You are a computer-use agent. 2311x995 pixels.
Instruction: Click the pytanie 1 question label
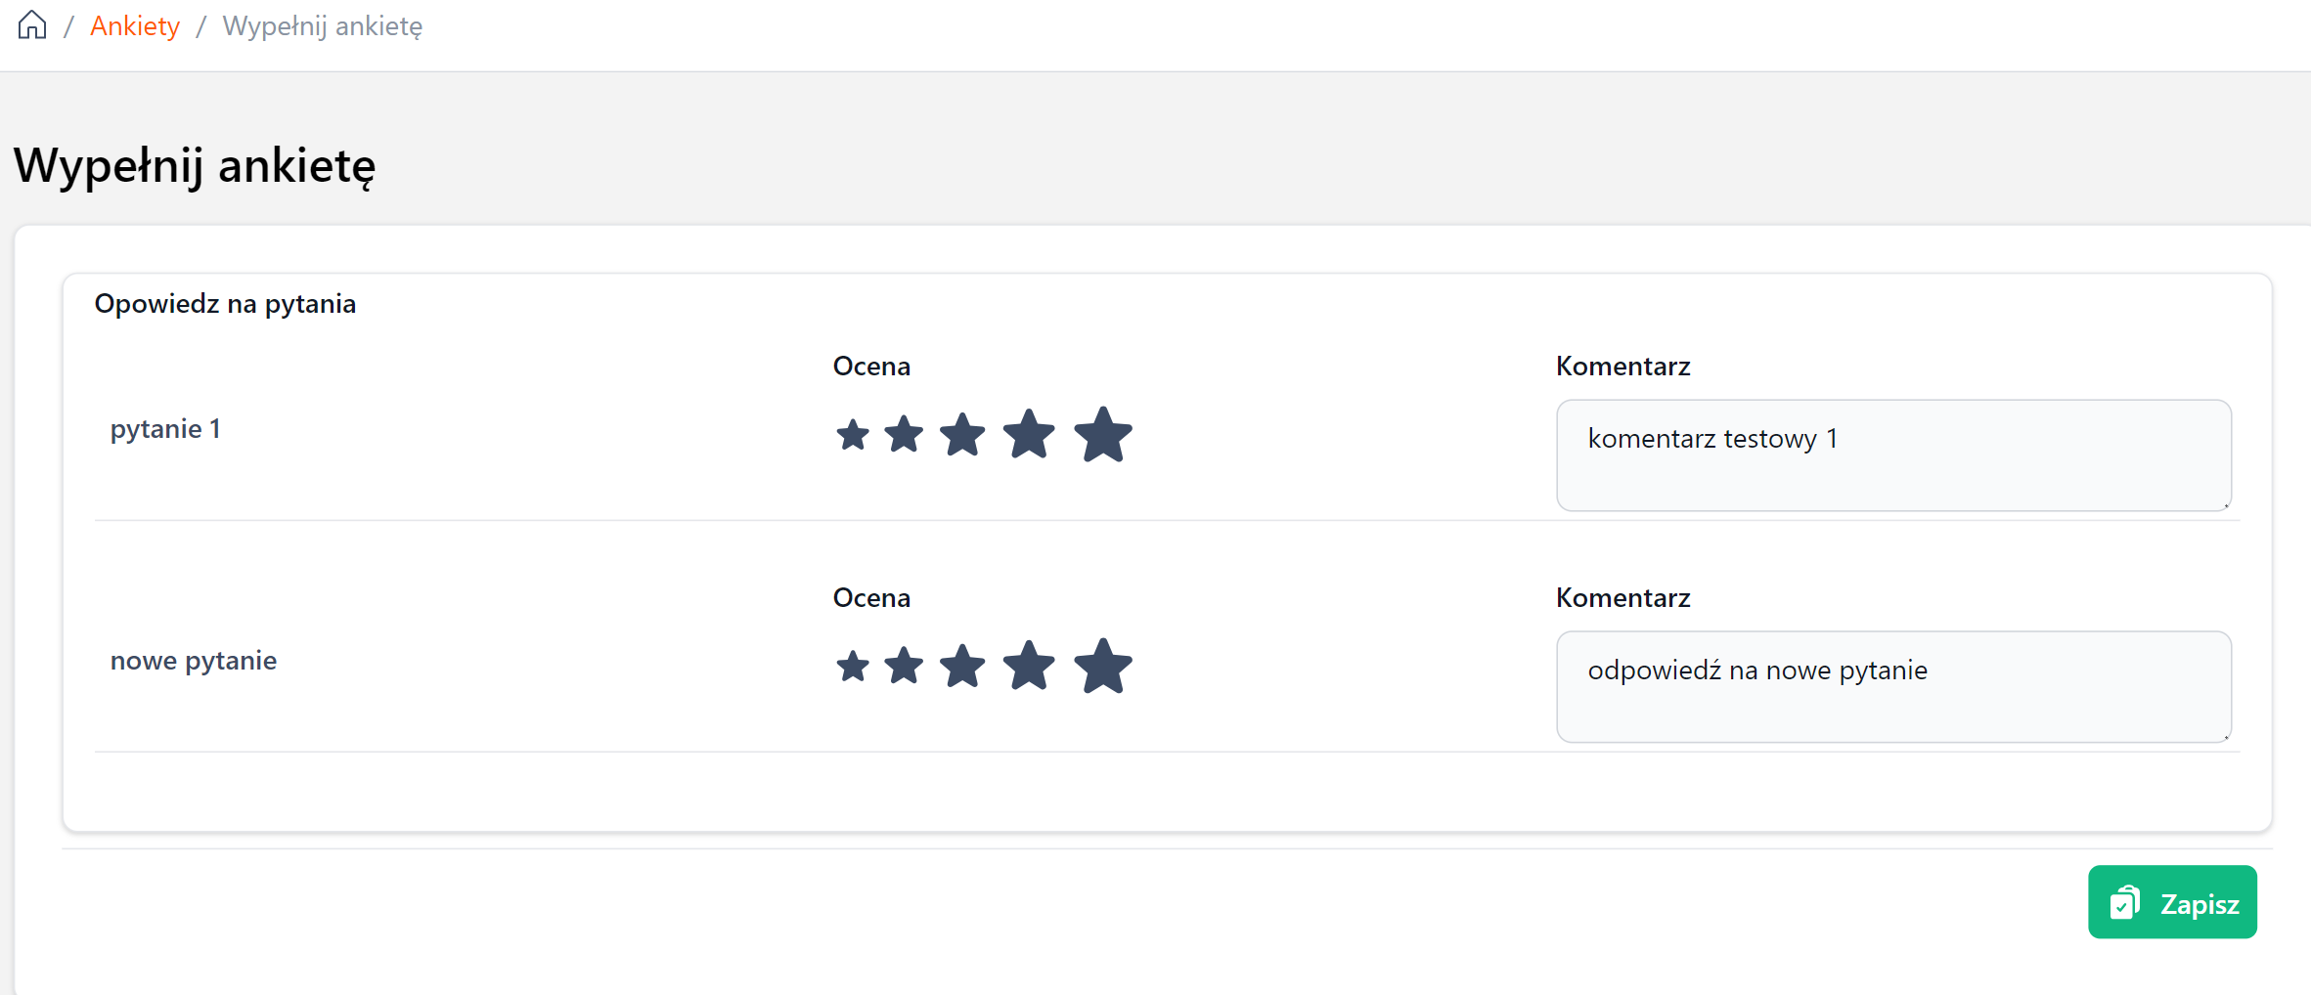click(x=165, y=429)
